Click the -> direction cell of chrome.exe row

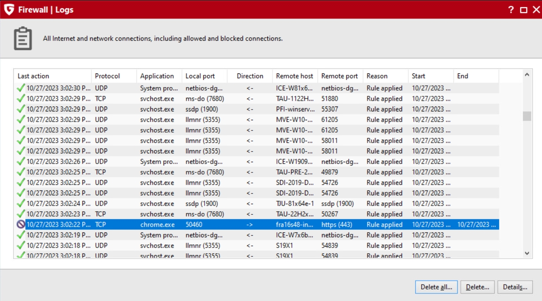coord(250,225)
